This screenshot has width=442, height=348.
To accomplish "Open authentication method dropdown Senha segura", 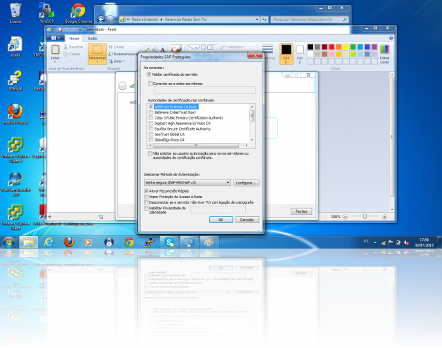I will pyautogui.click(x=187, y=182).
